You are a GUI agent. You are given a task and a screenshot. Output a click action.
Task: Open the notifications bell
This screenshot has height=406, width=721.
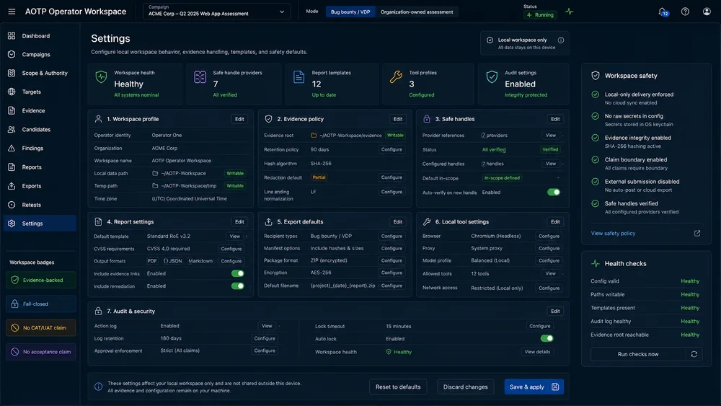663,12
